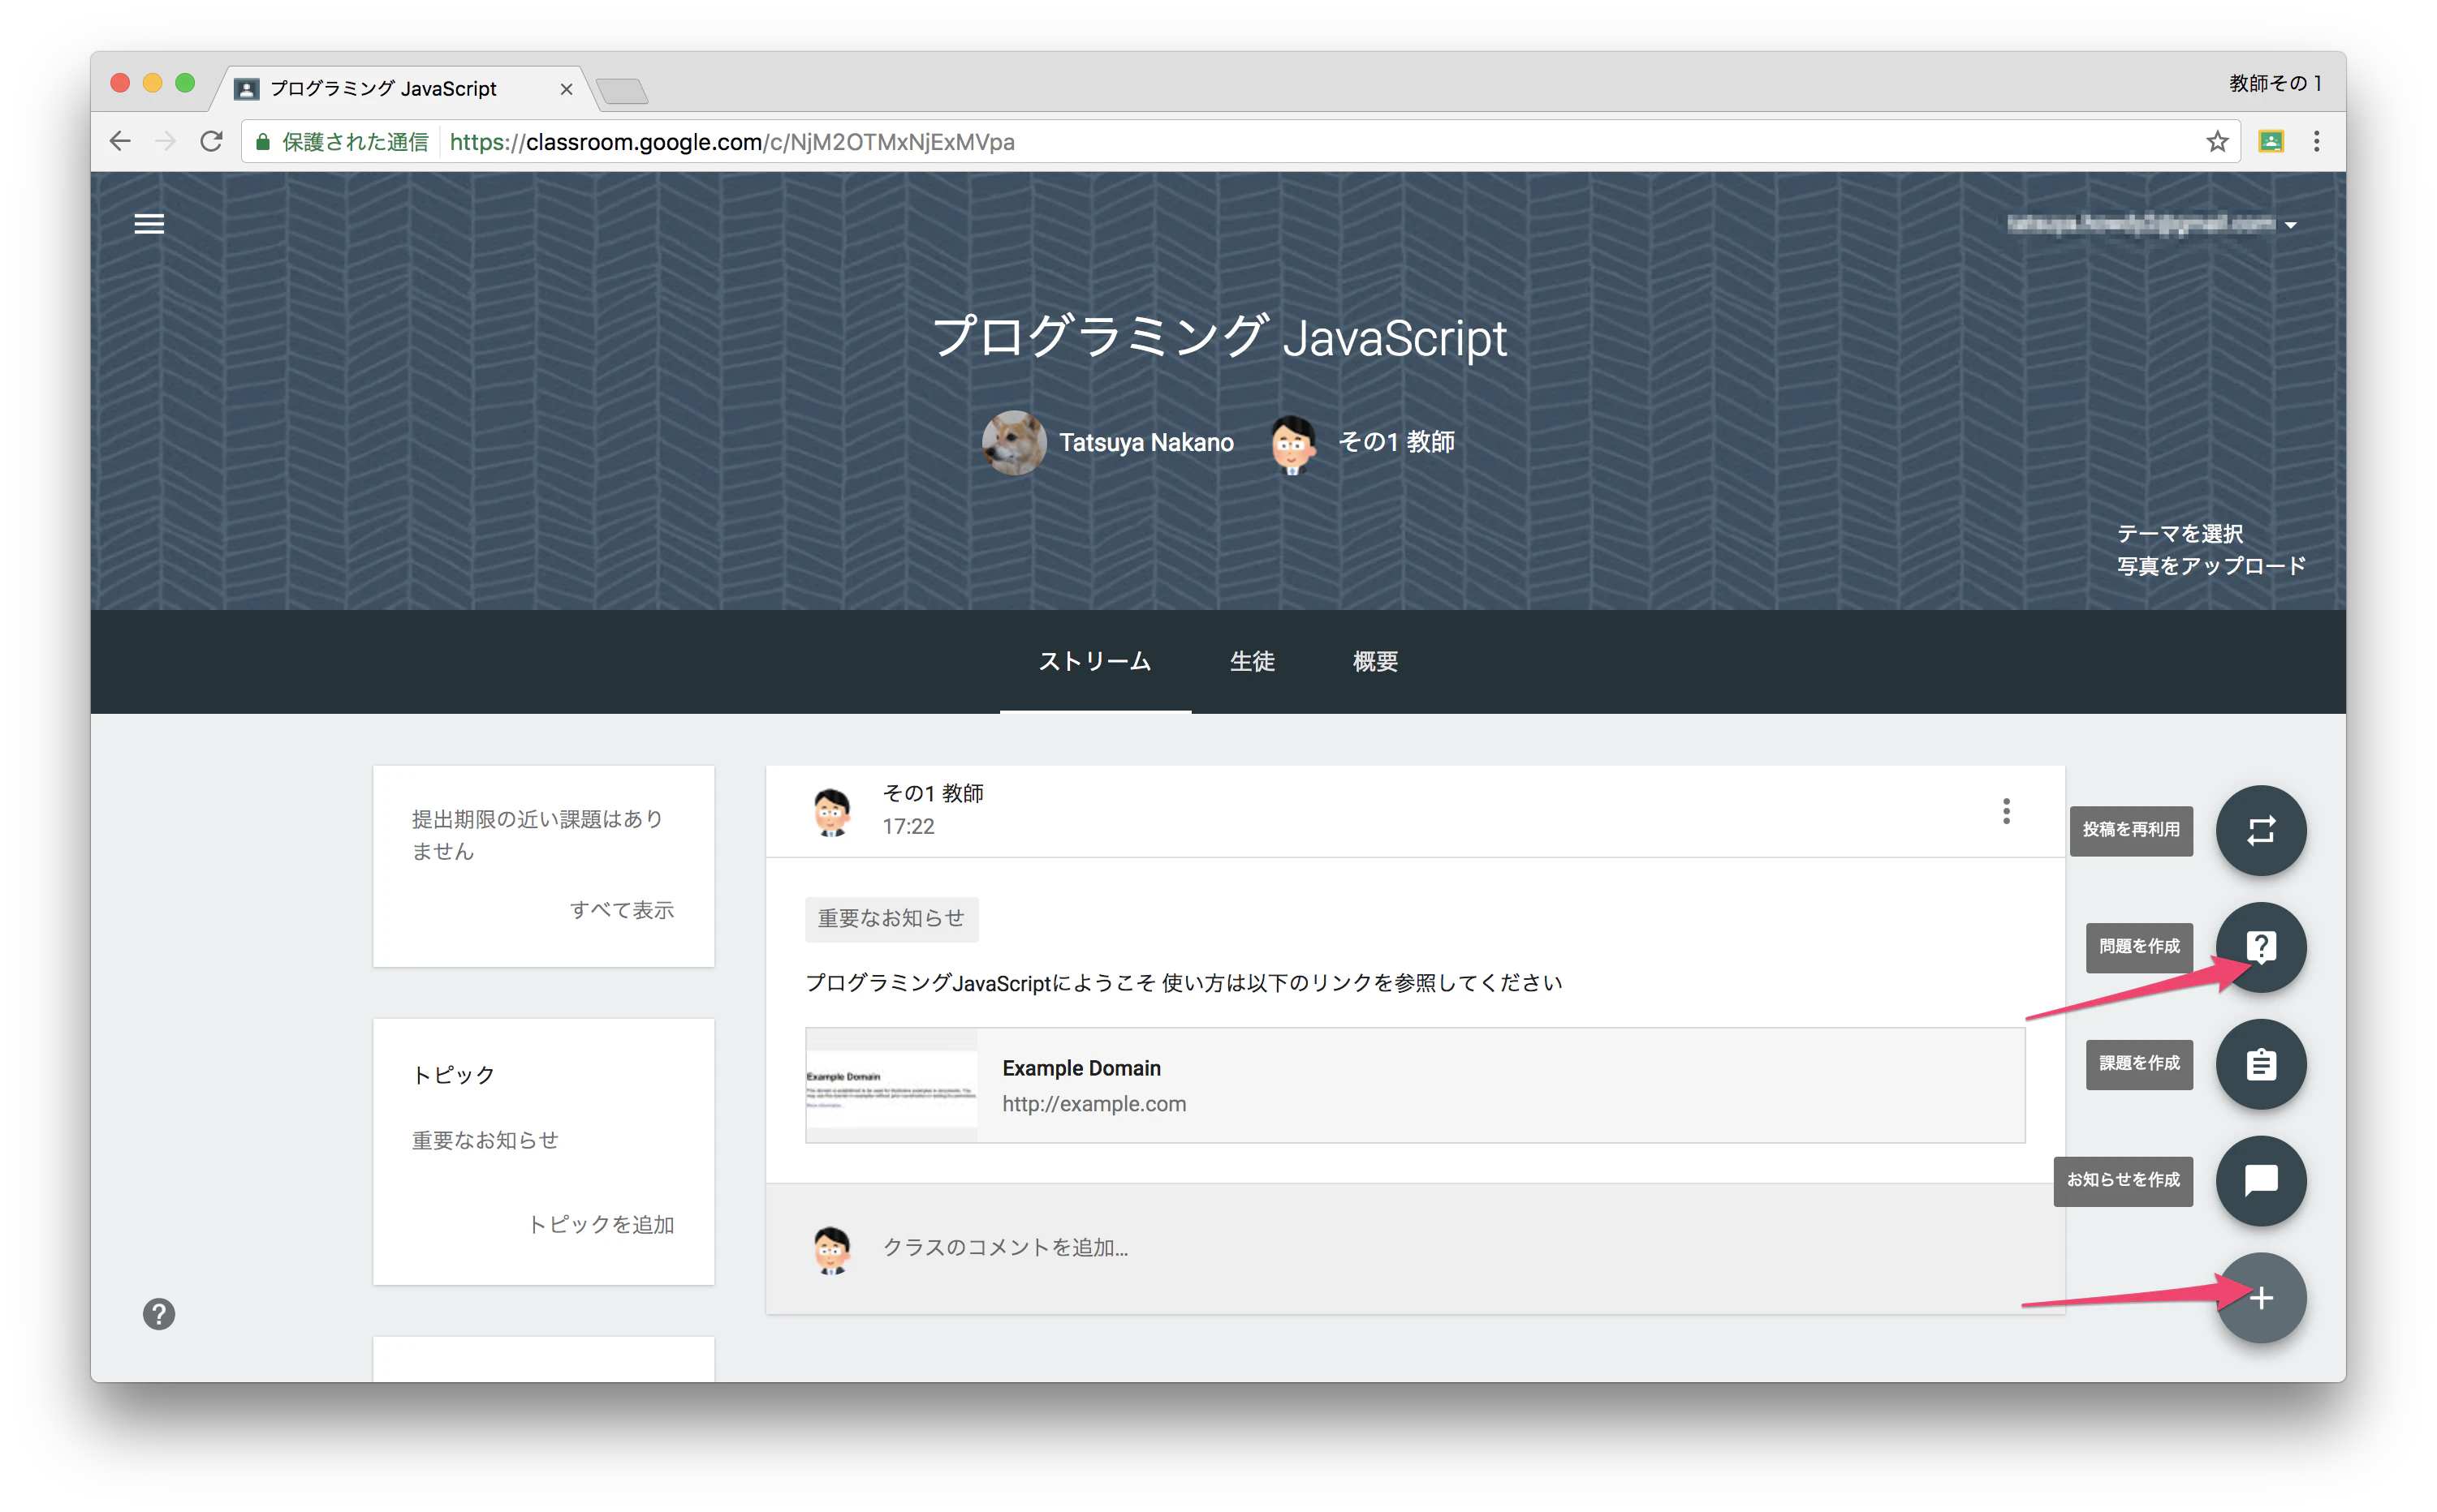The image size is (2437, 1512).
Task: Click その1 教師 avatar in the header
Action: click(1292, 442)
